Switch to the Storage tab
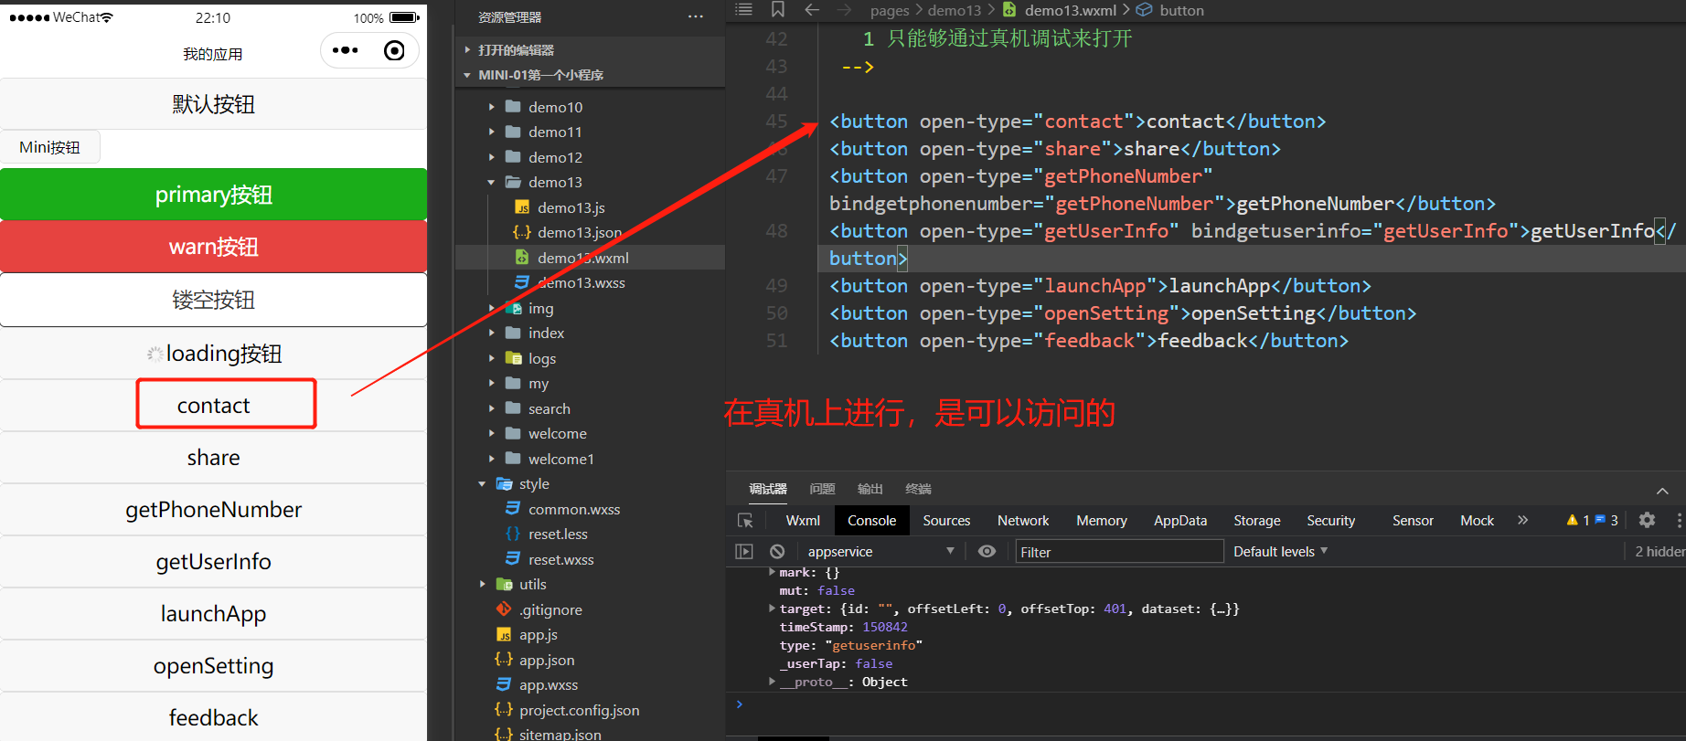The height and width of the screenshot is (741, 1686). click(1257, 520)
